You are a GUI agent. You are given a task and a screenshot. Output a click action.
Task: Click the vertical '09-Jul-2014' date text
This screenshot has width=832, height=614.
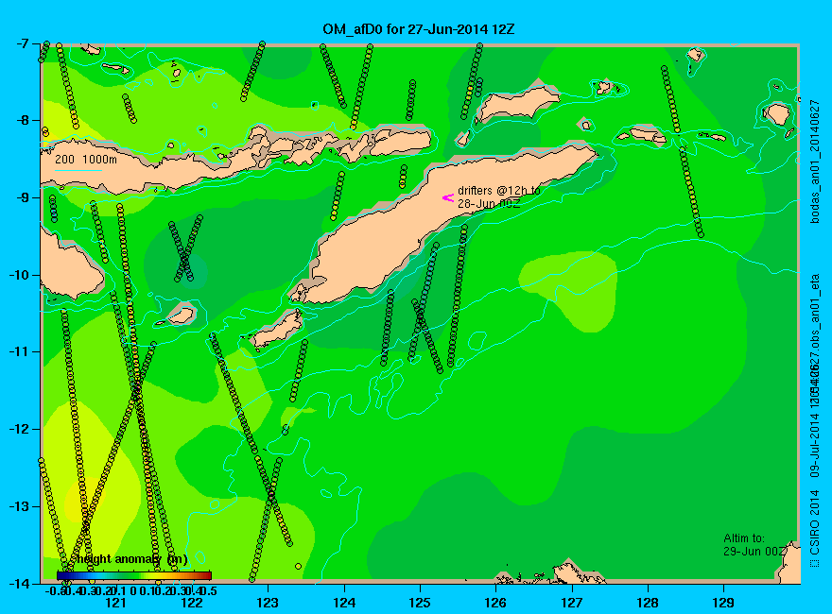click(x=815, y=446)
